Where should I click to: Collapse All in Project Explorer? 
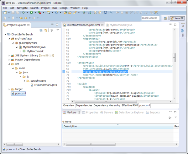[41, 31]
